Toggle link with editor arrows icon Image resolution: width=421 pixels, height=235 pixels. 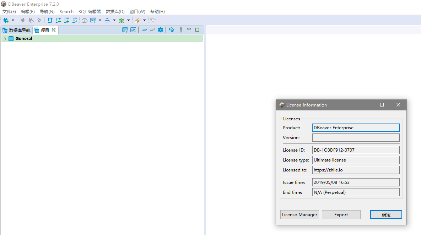pos(152,30)
